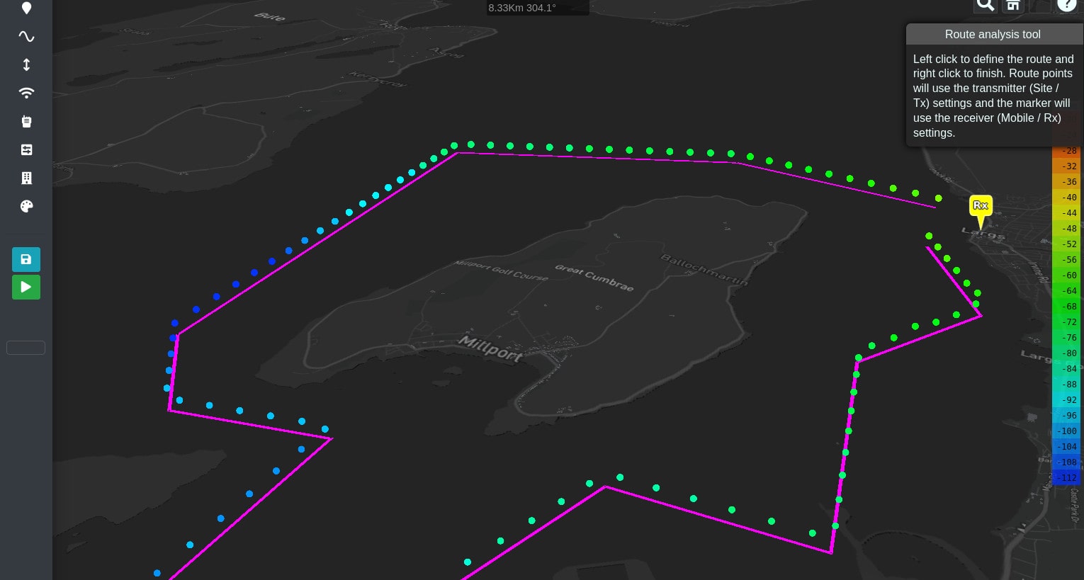
Task: Open the colour palette settings
Action: pos(26,206)
